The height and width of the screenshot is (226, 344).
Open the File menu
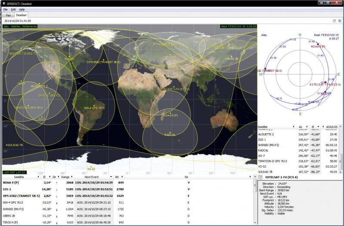(x=6, y=9)
